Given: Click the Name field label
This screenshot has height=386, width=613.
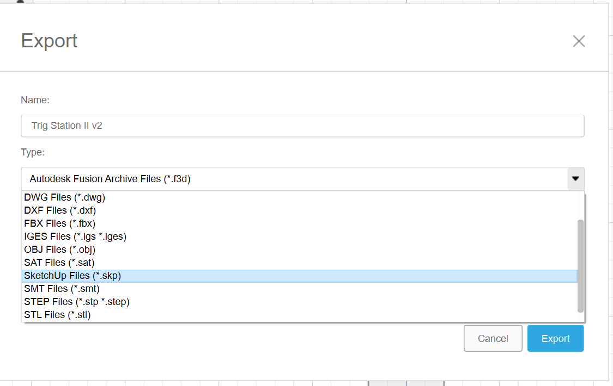Looking at the screenshot, I should (x=35, y=100).
